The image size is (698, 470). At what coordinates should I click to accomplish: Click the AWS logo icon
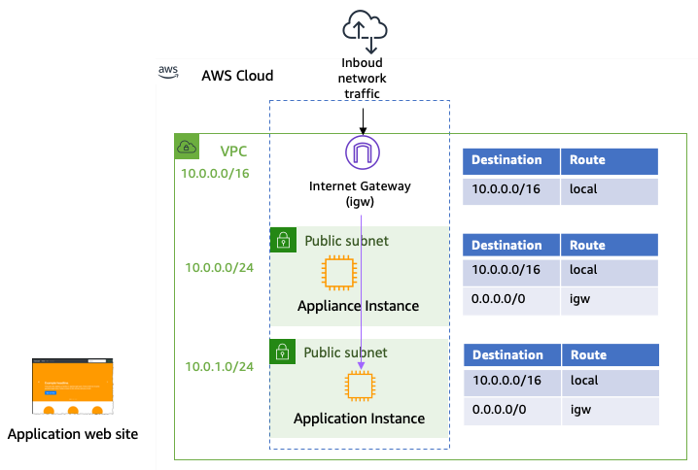[168, 72]
